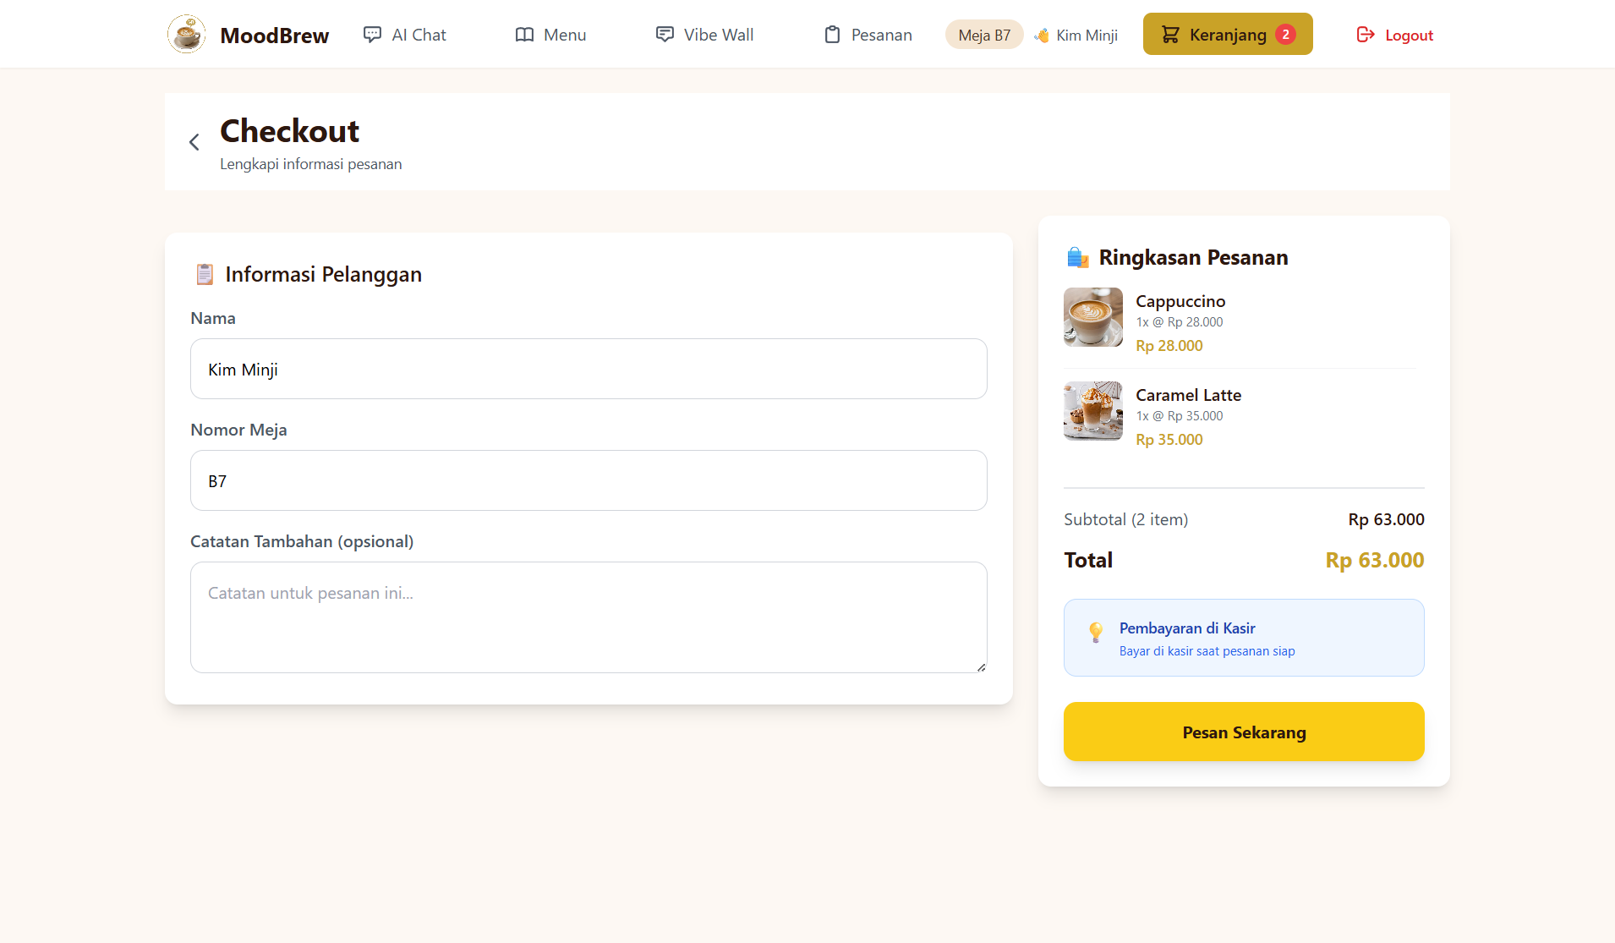Open the Keranjang shopping cart icon
Screen dimensions: 1615x943
(1171, 34)
